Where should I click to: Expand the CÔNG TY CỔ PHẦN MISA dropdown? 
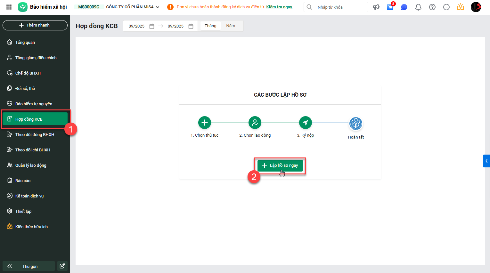pyautogui.click(x=133, y=7)
